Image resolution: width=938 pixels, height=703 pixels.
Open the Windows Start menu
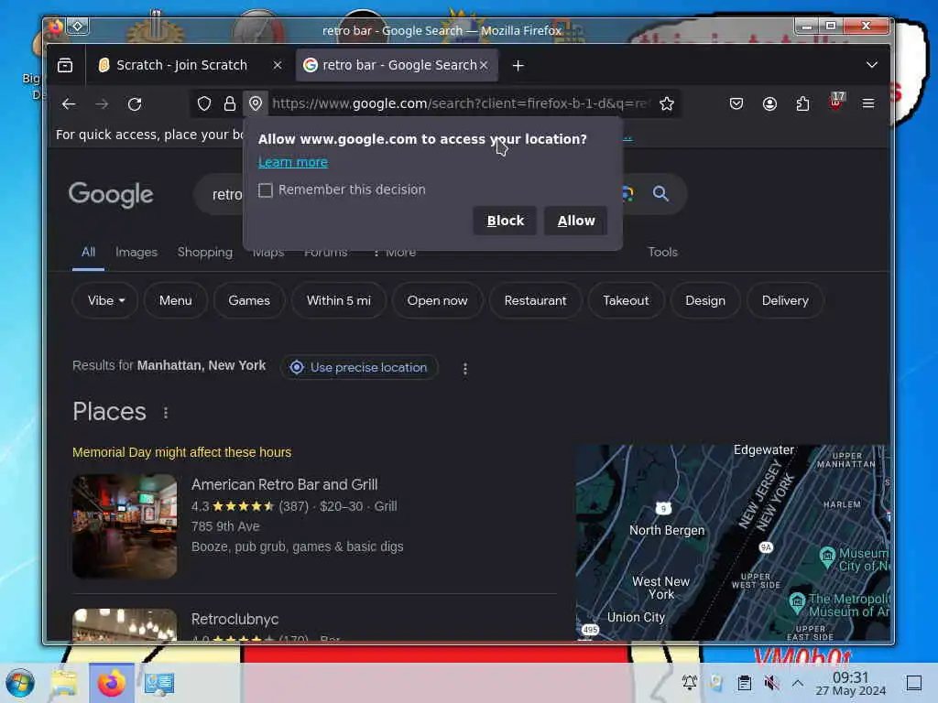pyautogui.click(x=20, y=683)
